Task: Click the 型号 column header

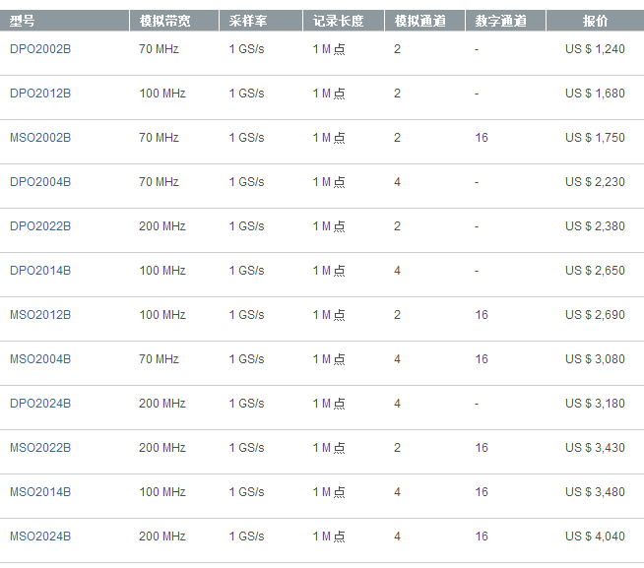Action: 23,21
